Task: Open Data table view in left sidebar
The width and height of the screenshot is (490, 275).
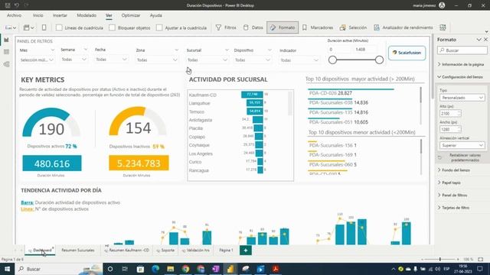Action: point(6,52)
